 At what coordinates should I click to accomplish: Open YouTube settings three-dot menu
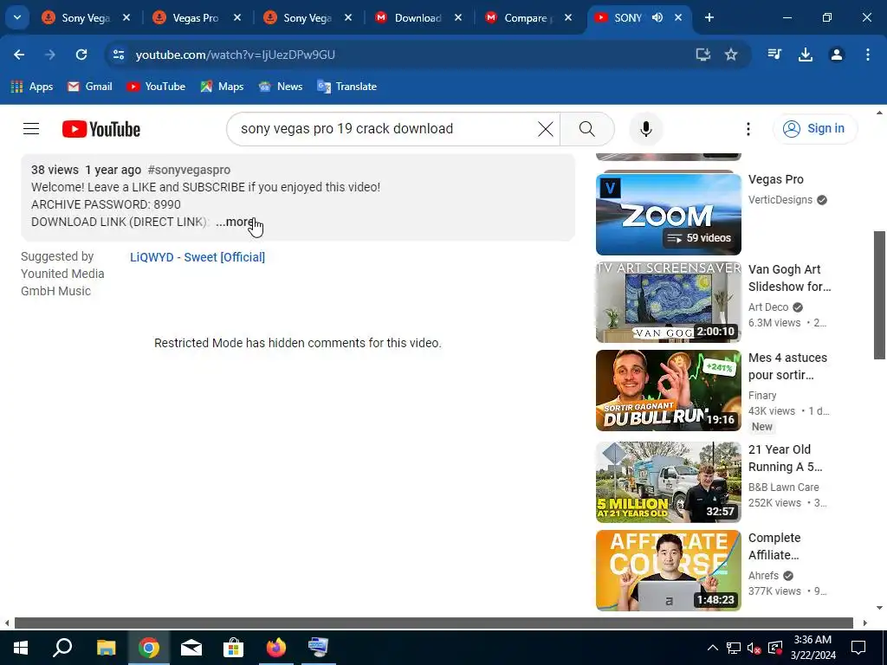[x=748, y=129]
